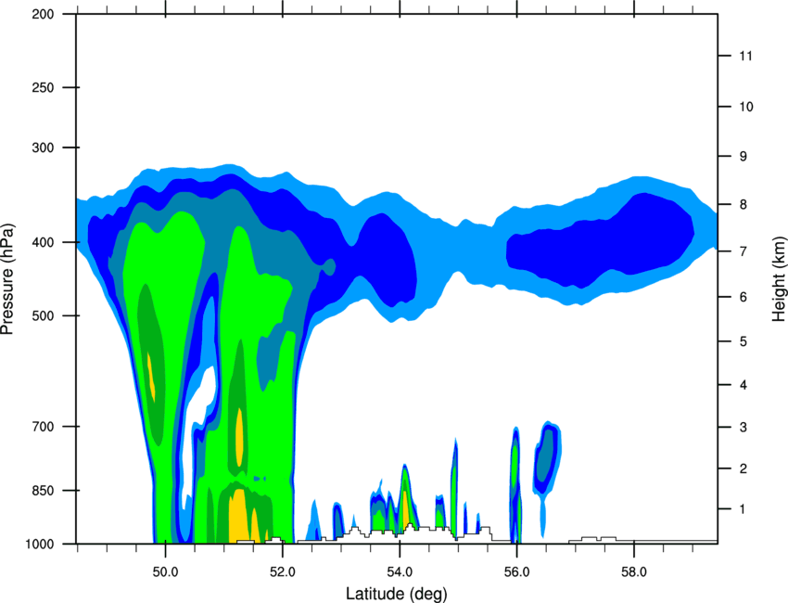Pick the 6 km height label
788x603 pixels.
pyautogui.click(x=744, y=297)
